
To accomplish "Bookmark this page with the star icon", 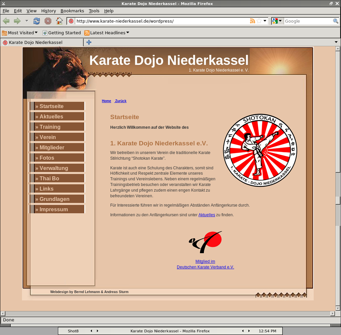I will click(259, 21).
